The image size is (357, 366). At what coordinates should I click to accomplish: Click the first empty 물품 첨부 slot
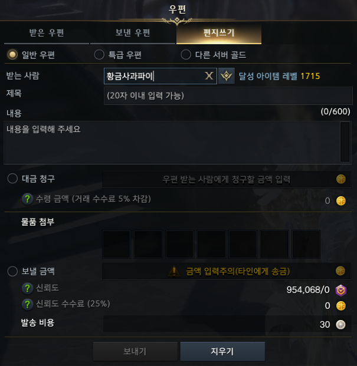click(116, 244)
